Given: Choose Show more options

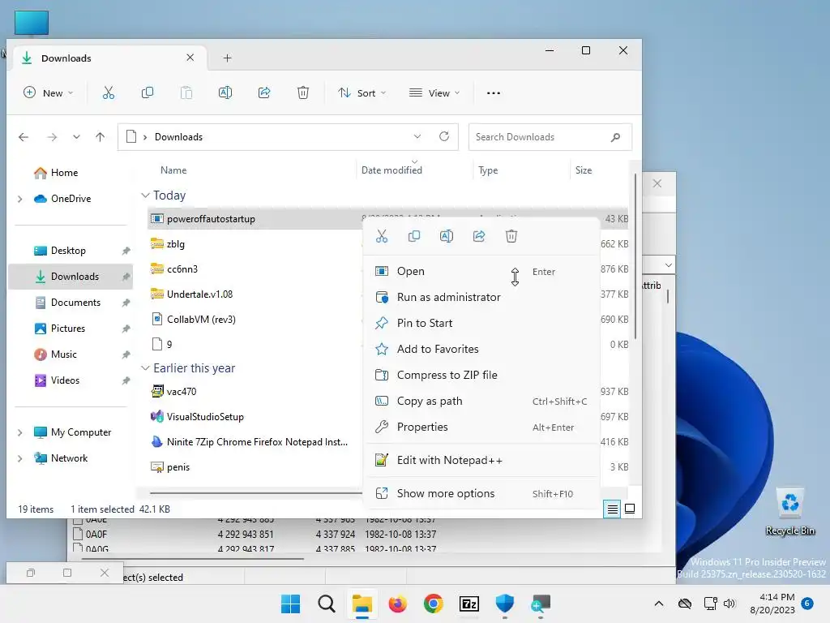Looking at the screenshot, I should (x=481, y=494).
